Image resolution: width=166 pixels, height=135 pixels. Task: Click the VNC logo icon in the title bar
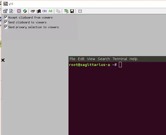(6, 4)
